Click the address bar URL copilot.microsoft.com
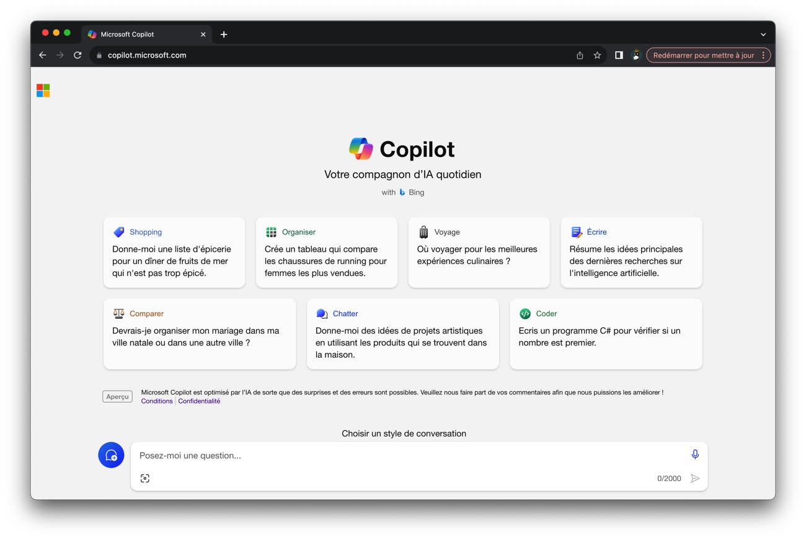806x540 pixels. click(x=147, y=55)
